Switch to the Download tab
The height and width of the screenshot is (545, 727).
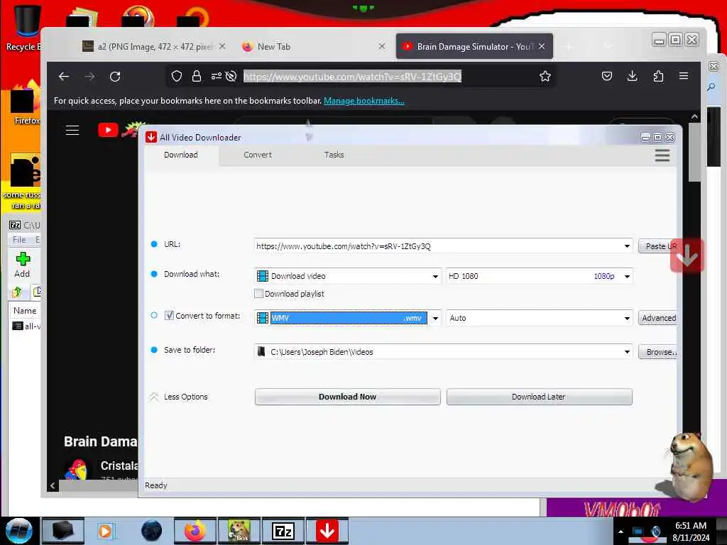pos(181,155)
